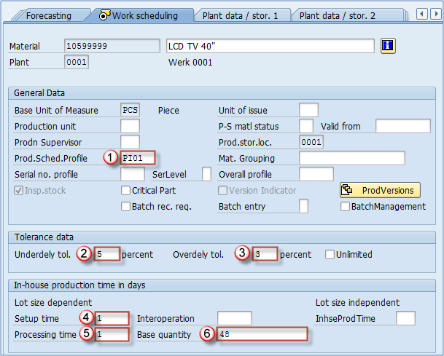The height and width of the screenshot is (356, 444).
Task: Click into the Setup time field
Action: [112, 318]
